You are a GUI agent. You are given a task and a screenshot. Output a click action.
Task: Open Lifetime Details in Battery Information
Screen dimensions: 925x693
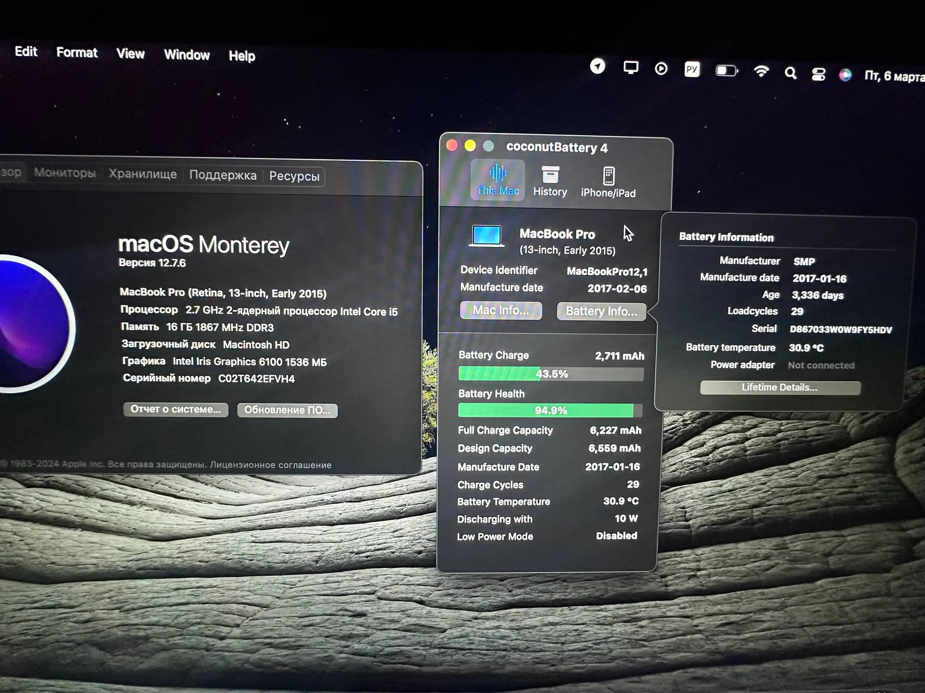click(780, 387)
